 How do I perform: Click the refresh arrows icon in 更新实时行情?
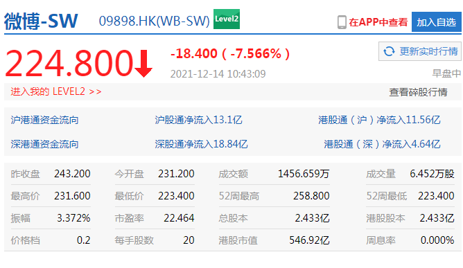(x=389, y=51)
